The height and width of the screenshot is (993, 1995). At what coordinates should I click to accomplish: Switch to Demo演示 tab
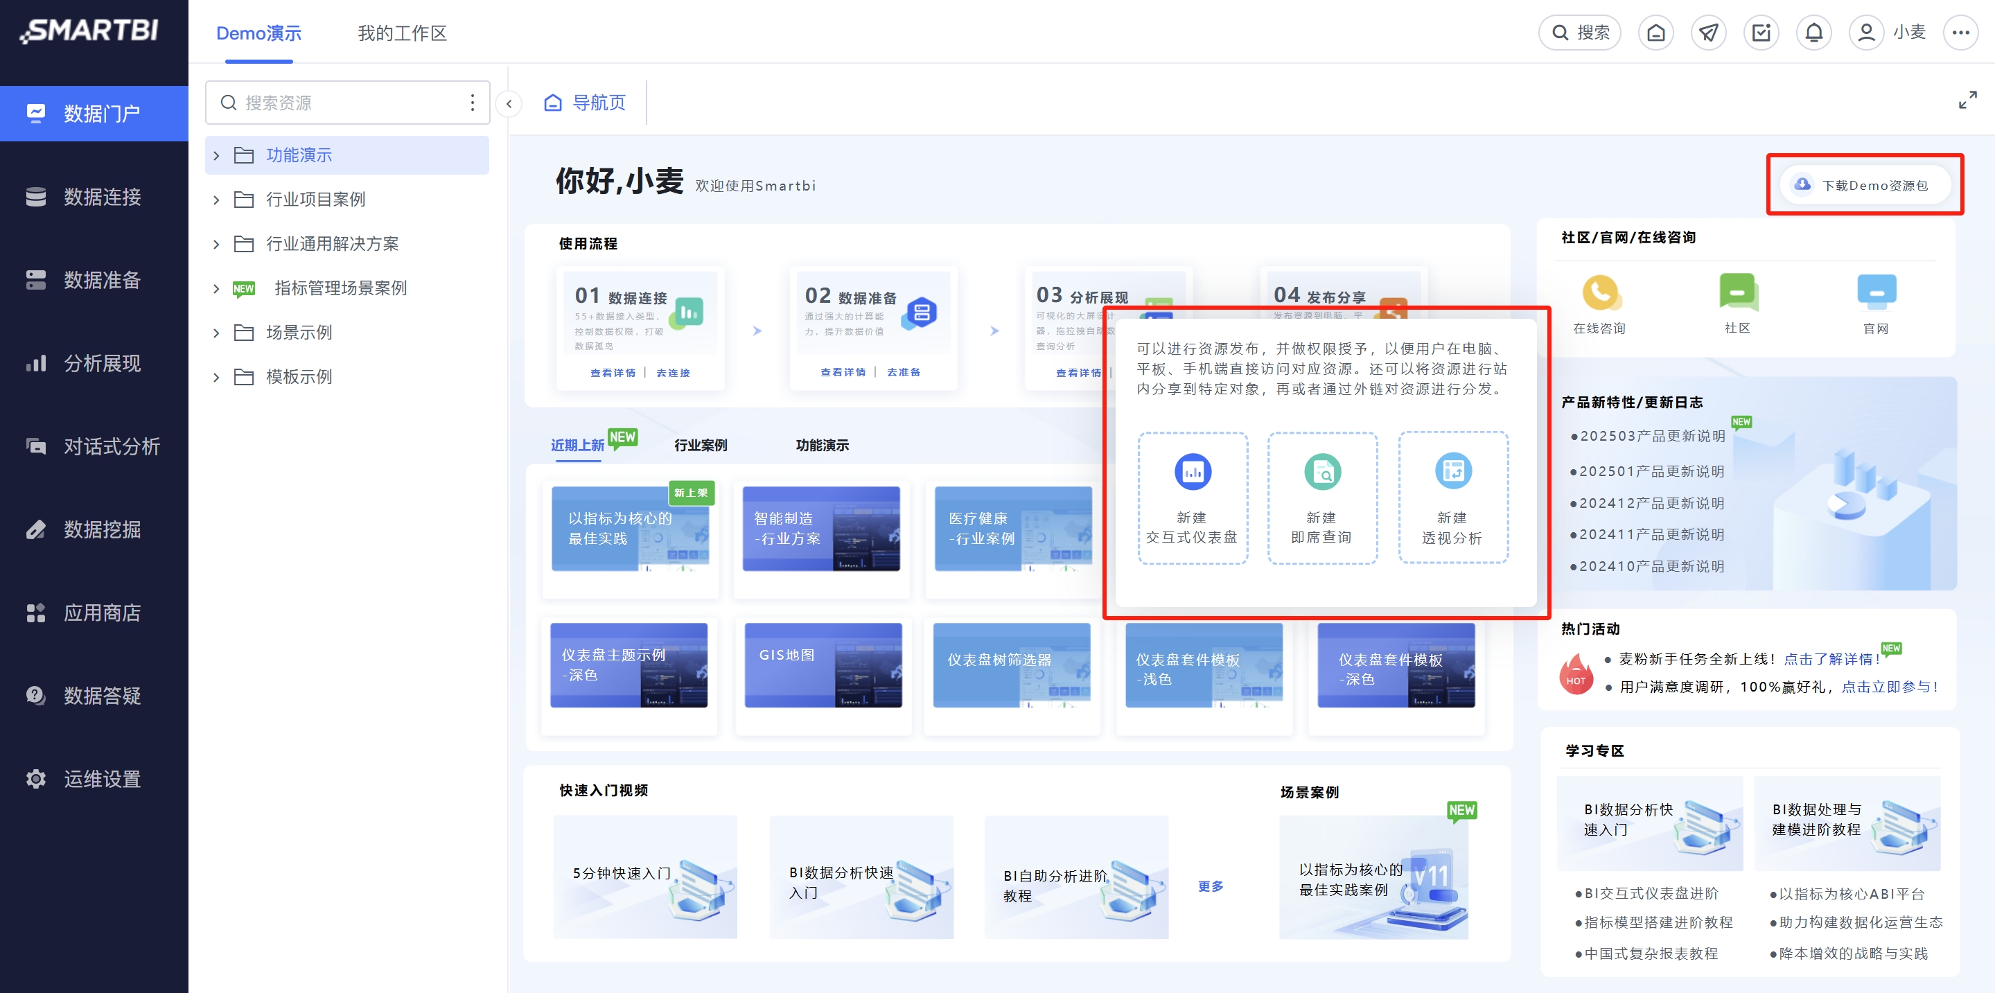[x=258, y=33]
